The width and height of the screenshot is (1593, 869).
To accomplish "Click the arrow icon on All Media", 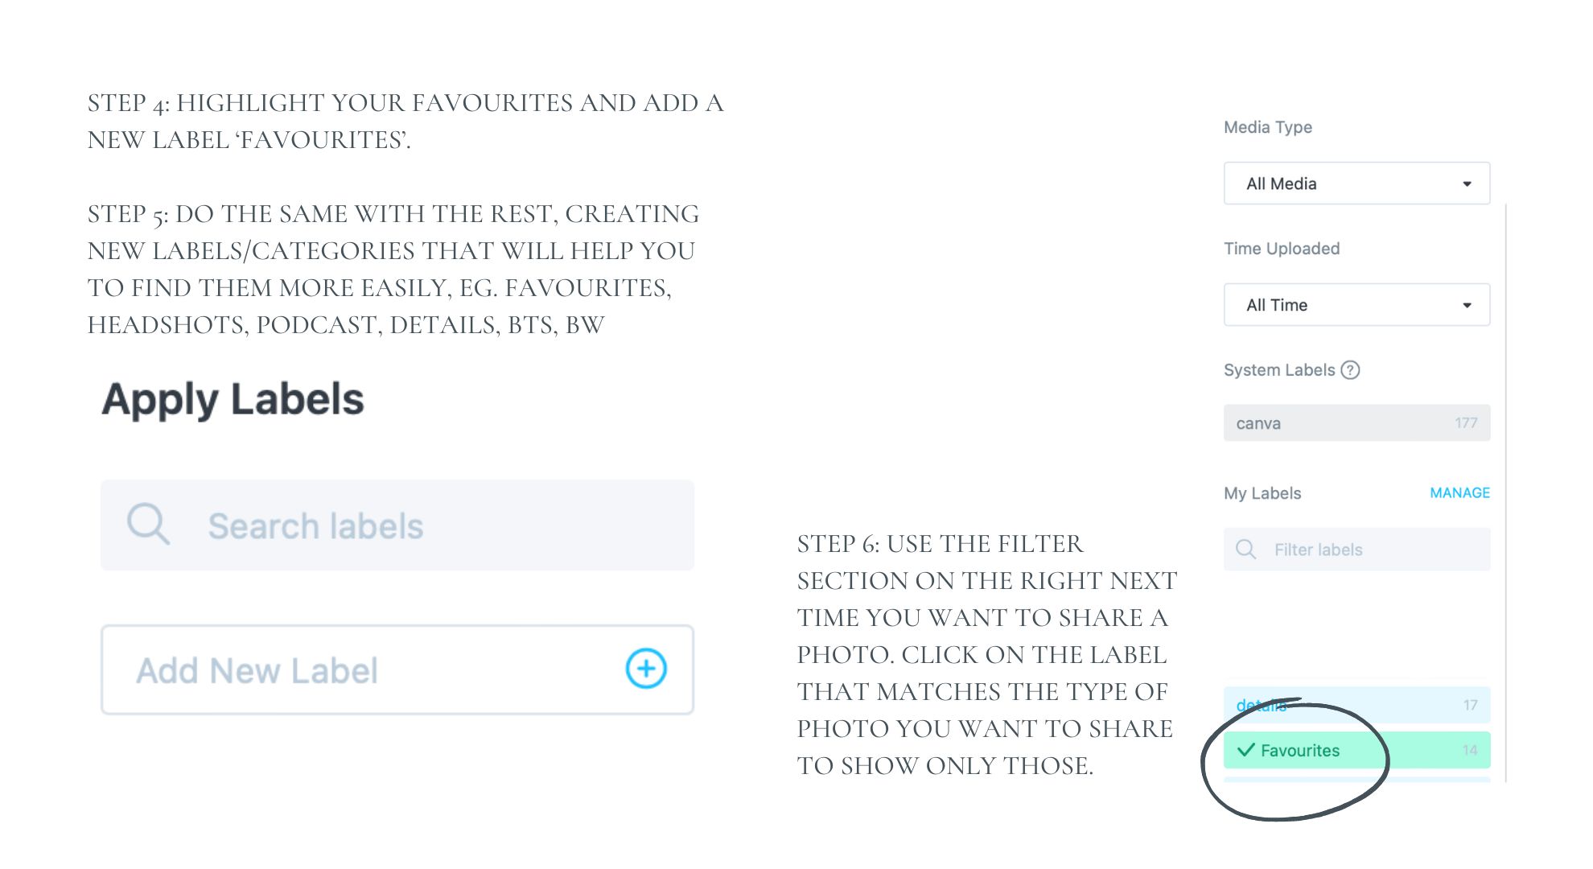I will pyautogui.click(x=1467, y=184).
